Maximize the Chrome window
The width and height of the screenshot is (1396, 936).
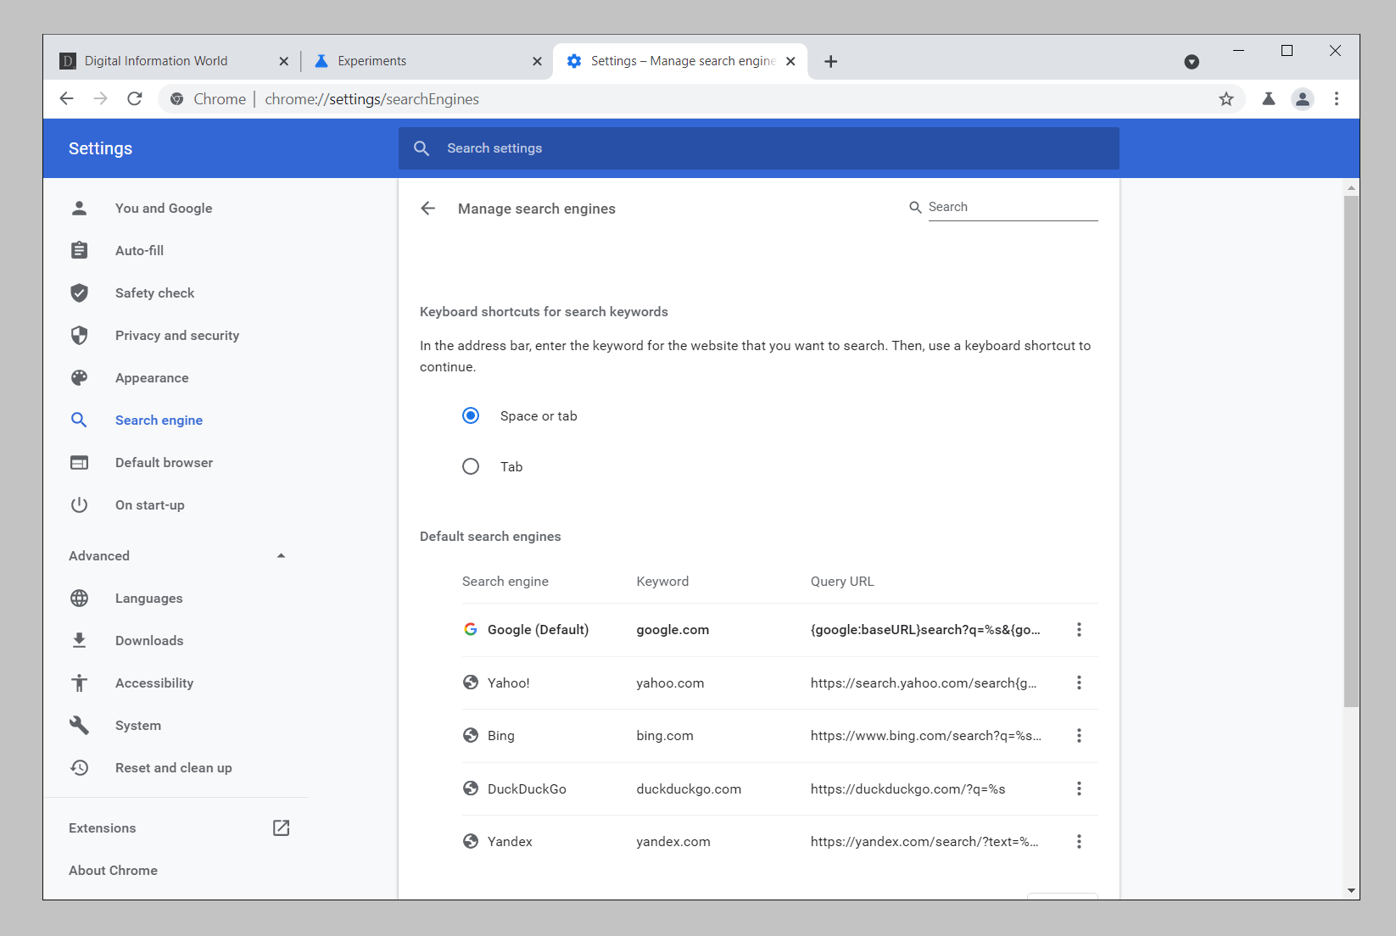coord(1287,51)
